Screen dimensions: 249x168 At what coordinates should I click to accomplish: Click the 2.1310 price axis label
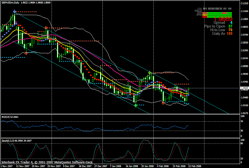[x=245, y=4]
